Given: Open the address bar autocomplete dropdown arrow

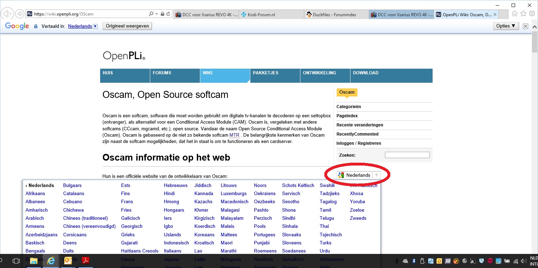Looking at the screenshot, I should (x=157, y=14).
